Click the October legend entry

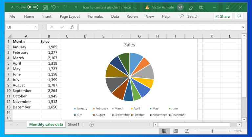pyautogui.click(x=138, y=115)
